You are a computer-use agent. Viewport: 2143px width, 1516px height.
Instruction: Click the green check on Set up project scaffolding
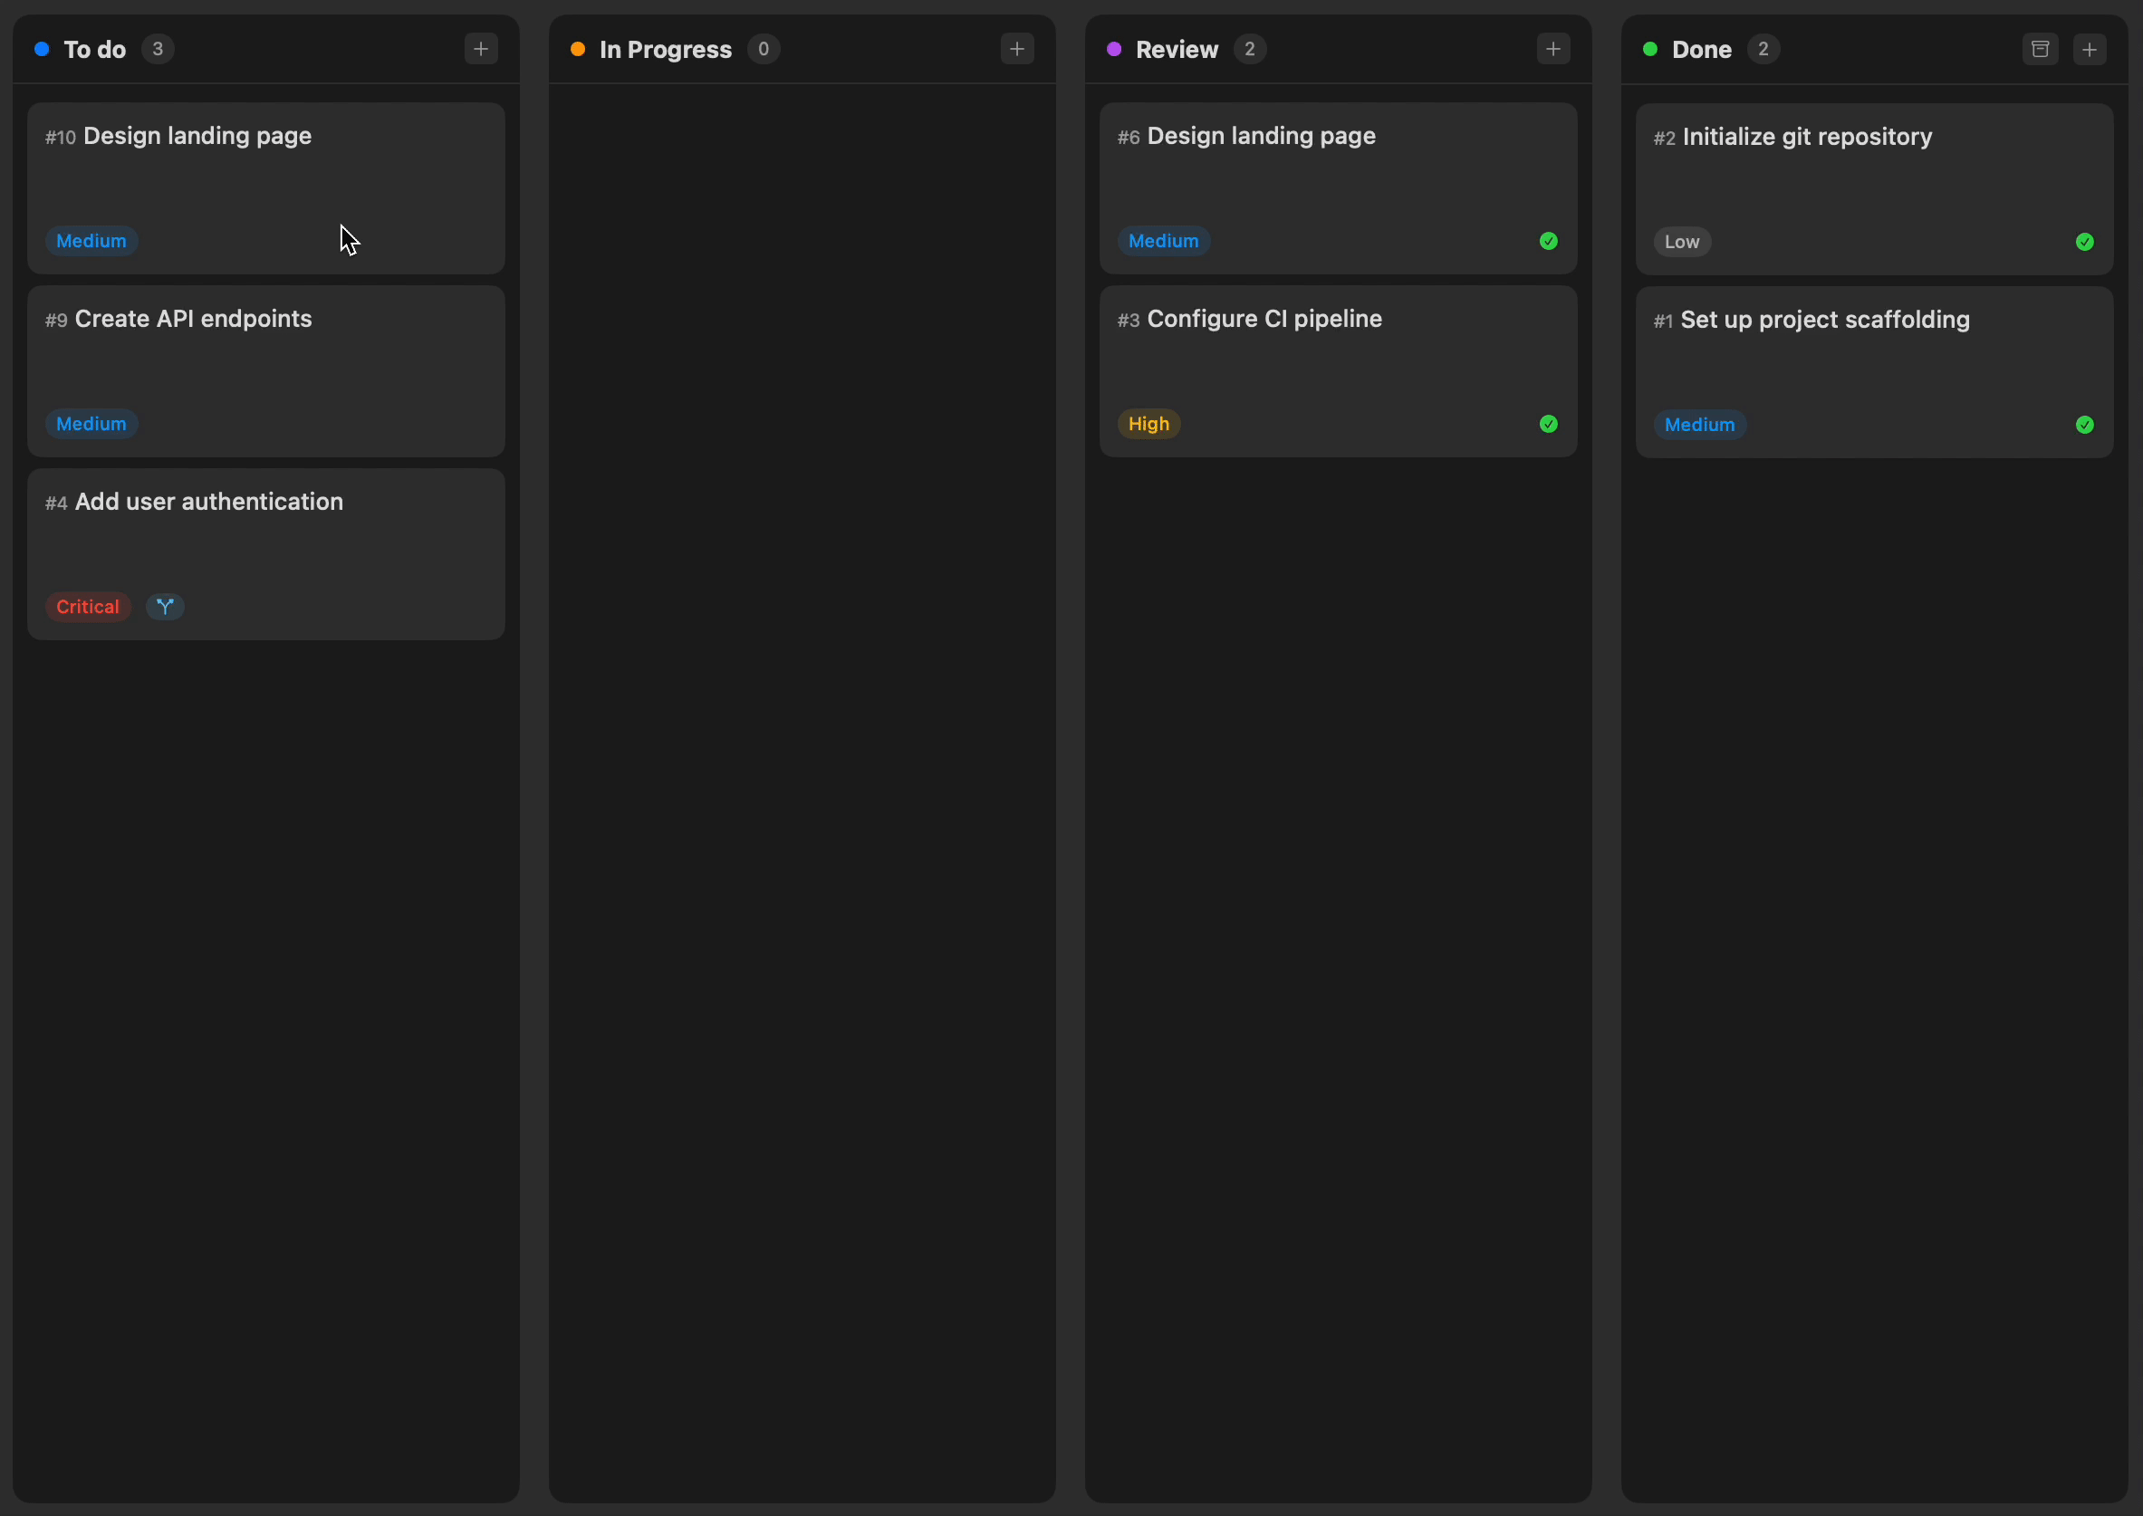[x=2085, y=425]
